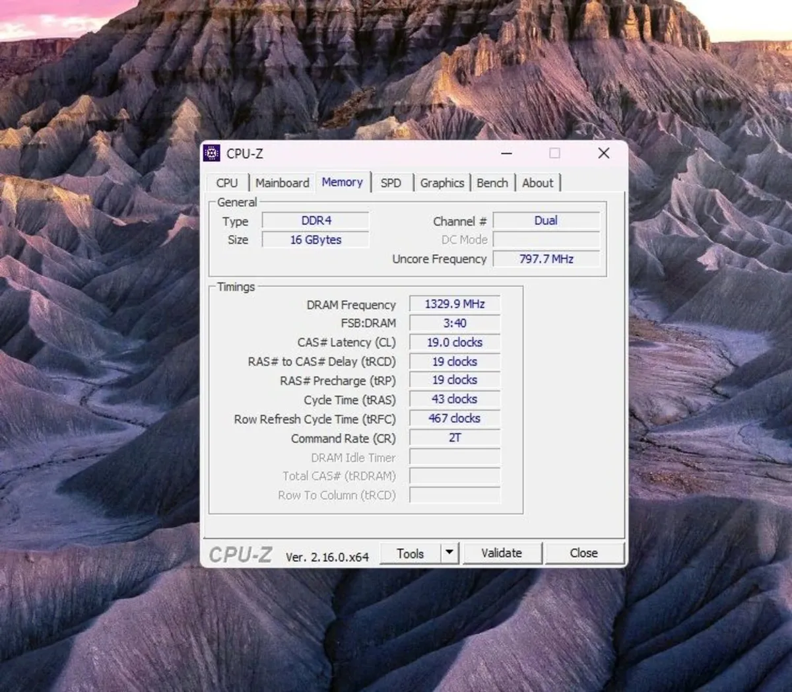Image resolution: width=792 pixels, height=692 pixels.
Task: Click the CPU-Z window title text
Action: click(245, 154)
